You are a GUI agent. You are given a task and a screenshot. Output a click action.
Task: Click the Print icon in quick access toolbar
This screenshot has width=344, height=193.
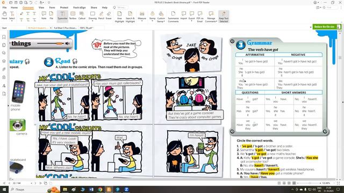21,2
